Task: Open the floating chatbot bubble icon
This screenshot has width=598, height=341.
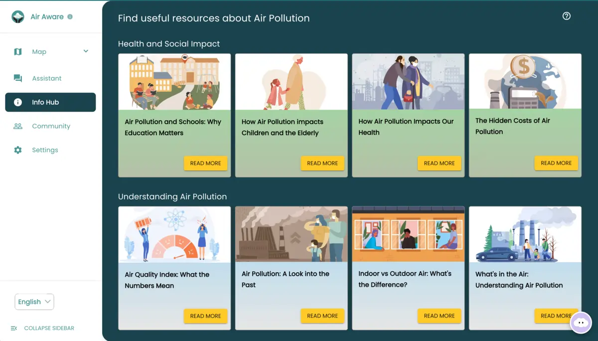Action: (581, 323)
